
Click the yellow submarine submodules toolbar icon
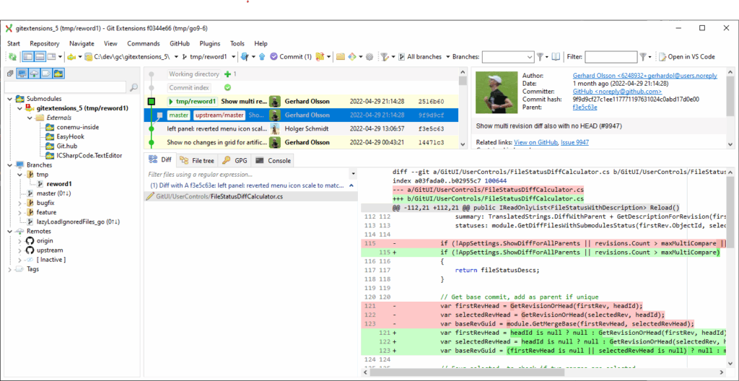(x=71, y=56)
